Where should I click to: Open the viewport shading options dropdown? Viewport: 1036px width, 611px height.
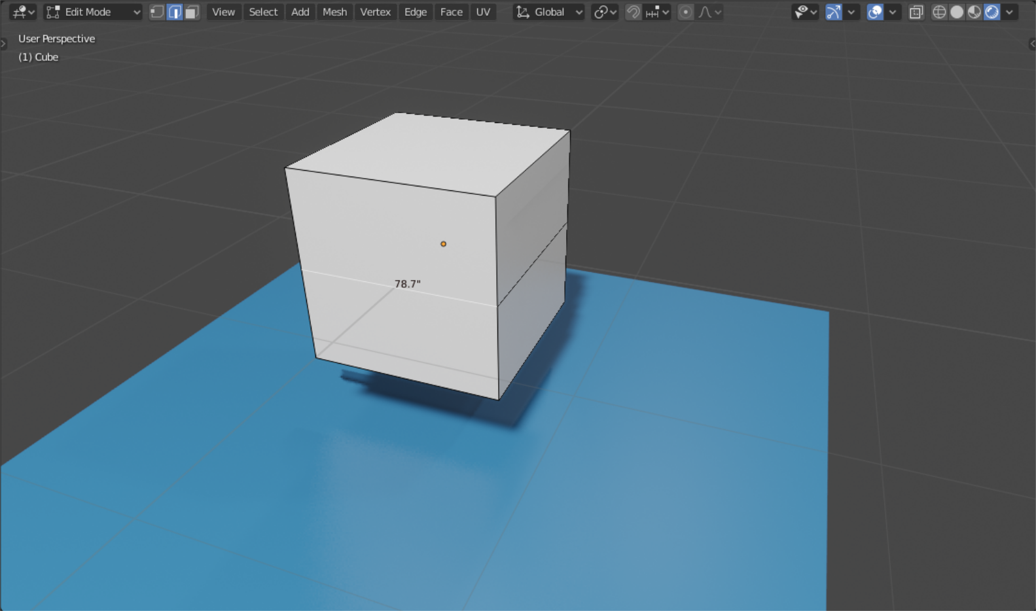click(1010, 12)
